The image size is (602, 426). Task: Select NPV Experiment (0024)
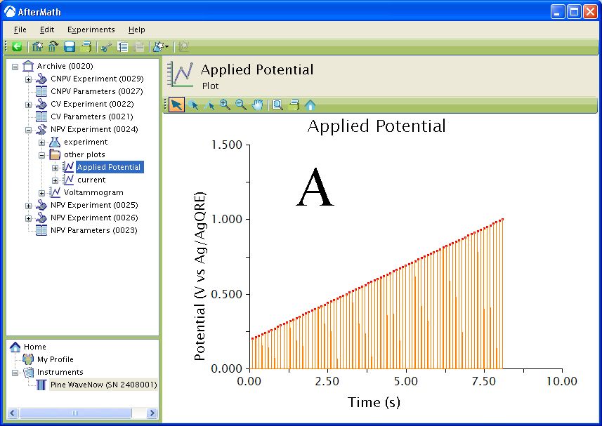[94, 129]
